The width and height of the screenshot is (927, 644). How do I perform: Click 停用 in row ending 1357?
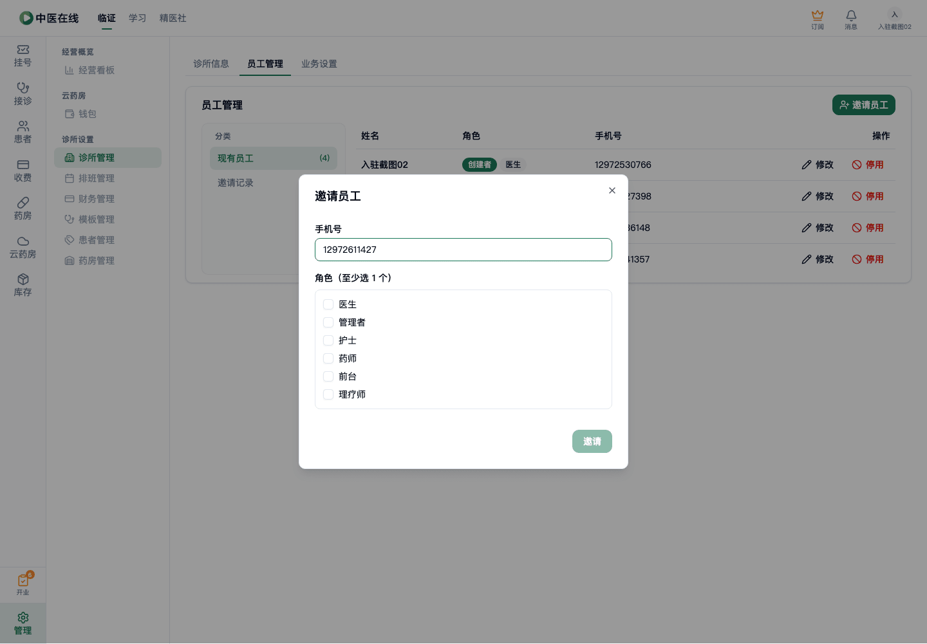click(868, 259)
